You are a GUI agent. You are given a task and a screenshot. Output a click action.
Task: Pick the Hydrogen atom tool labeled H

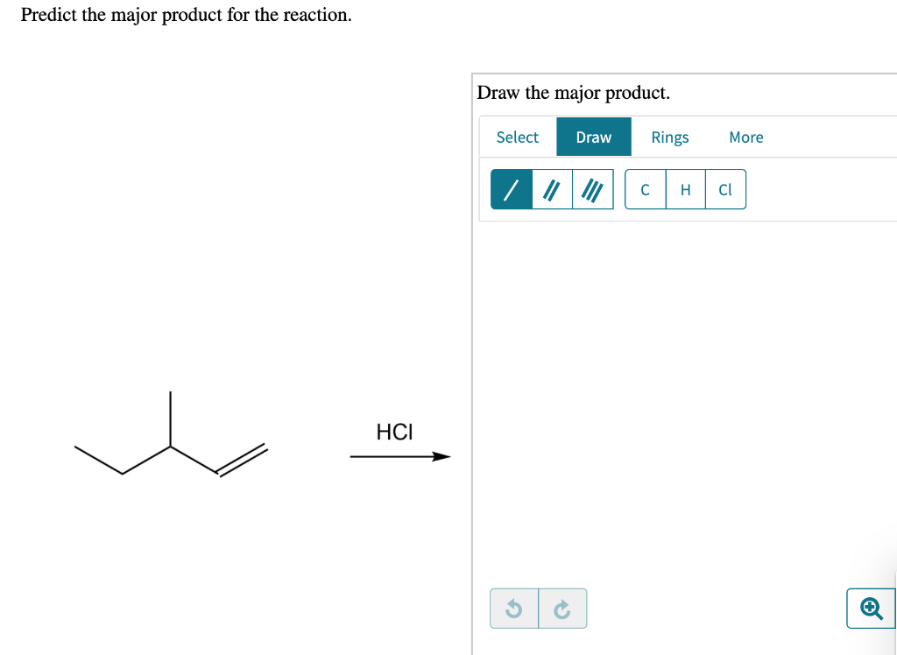pyautogui.click(x=685, y=189)
